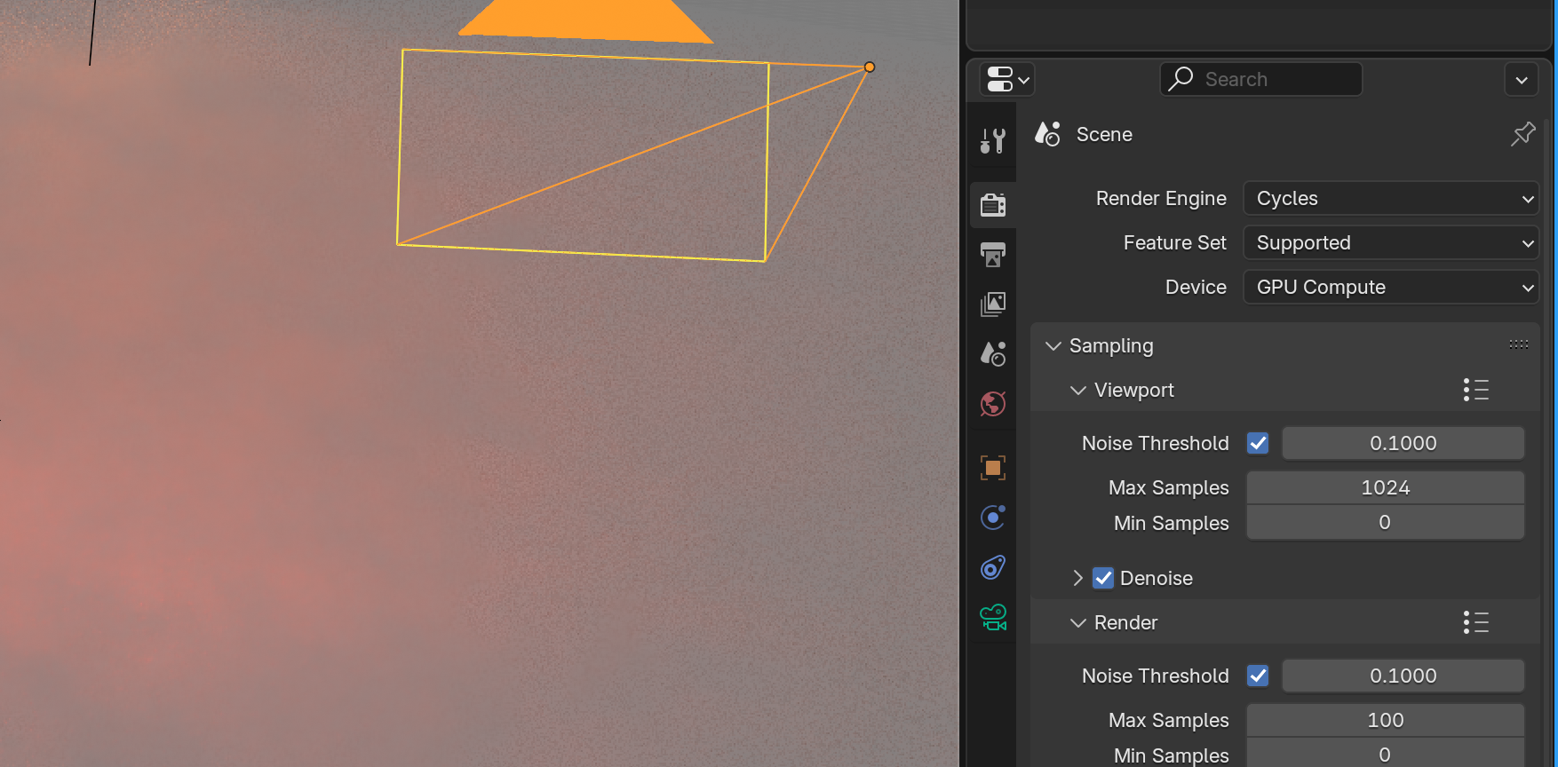This screenshot has width=1558, height=767.
Task: Click Render Min Samples field
Action: point(1385,755)
